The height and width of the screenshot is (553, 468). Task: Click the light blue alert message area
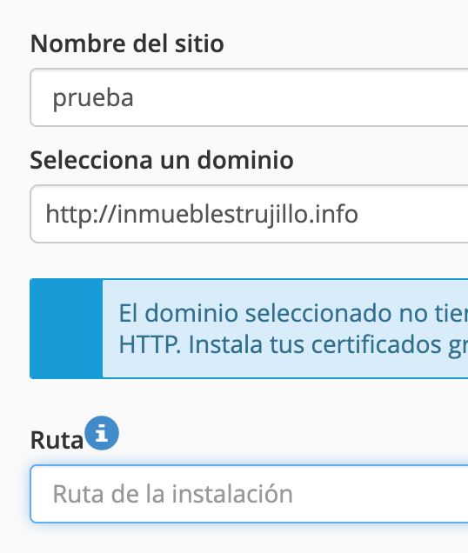(285, 329)
